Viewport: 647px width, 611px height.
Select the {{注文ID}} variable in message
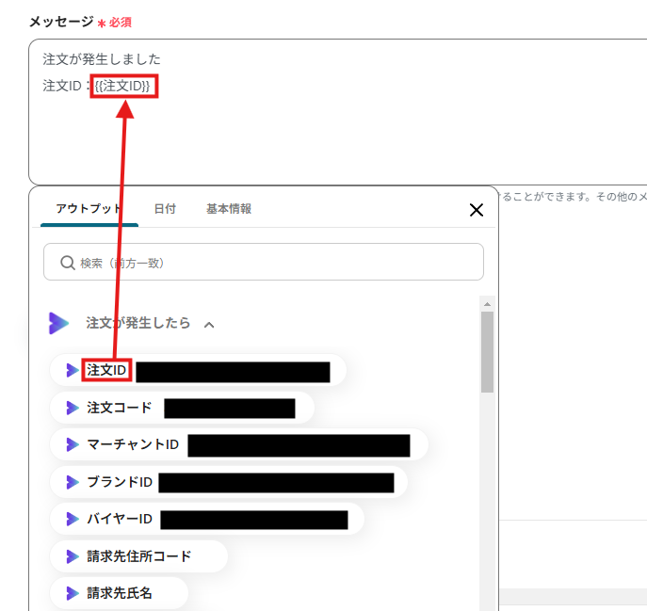pyautogui.click(x=122, y=87)
